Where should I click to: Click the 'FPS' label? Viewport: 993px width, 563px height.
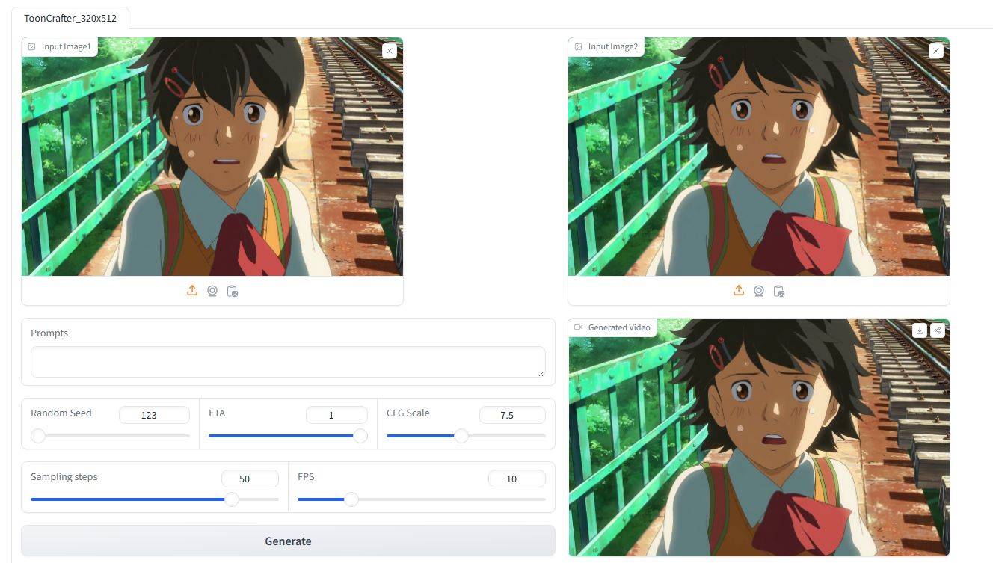click(306, 476)
